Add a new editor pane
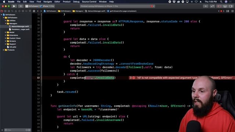Screen dimensions: 235x132 [232, 11]
